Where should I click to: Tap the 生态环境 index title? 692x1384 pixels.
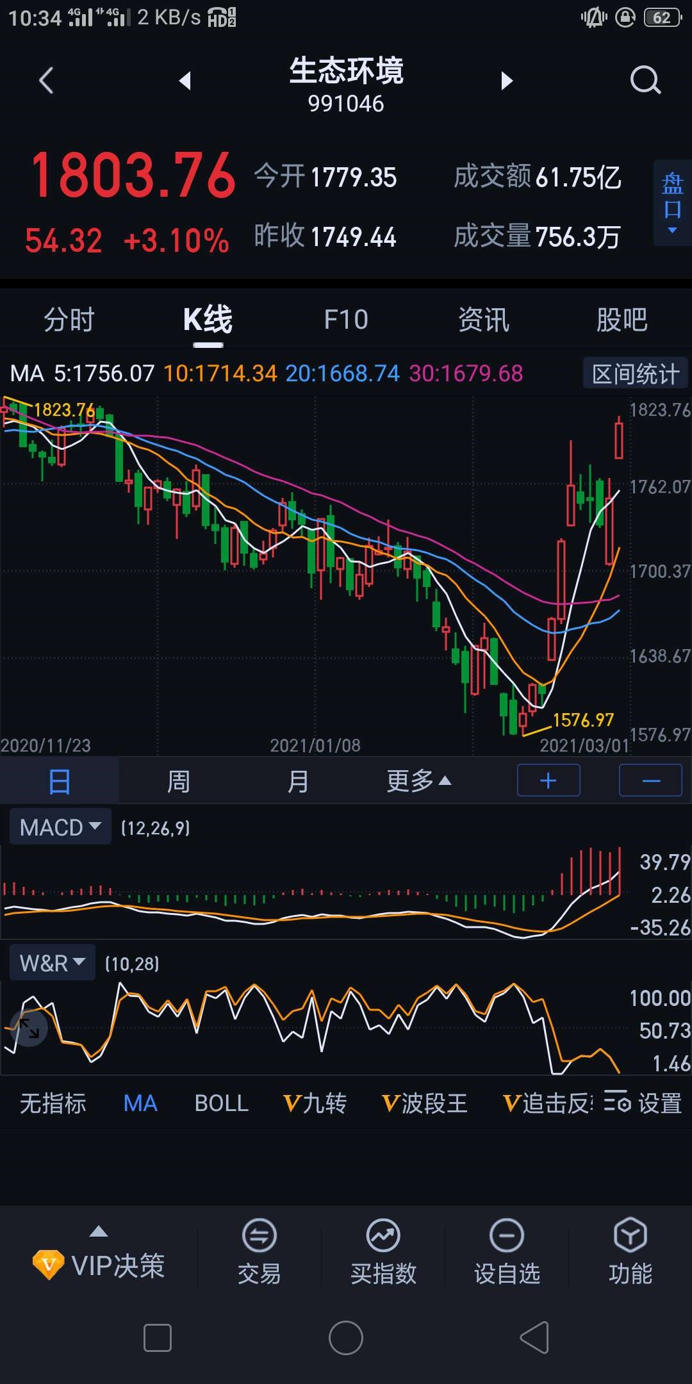[346, 70]
